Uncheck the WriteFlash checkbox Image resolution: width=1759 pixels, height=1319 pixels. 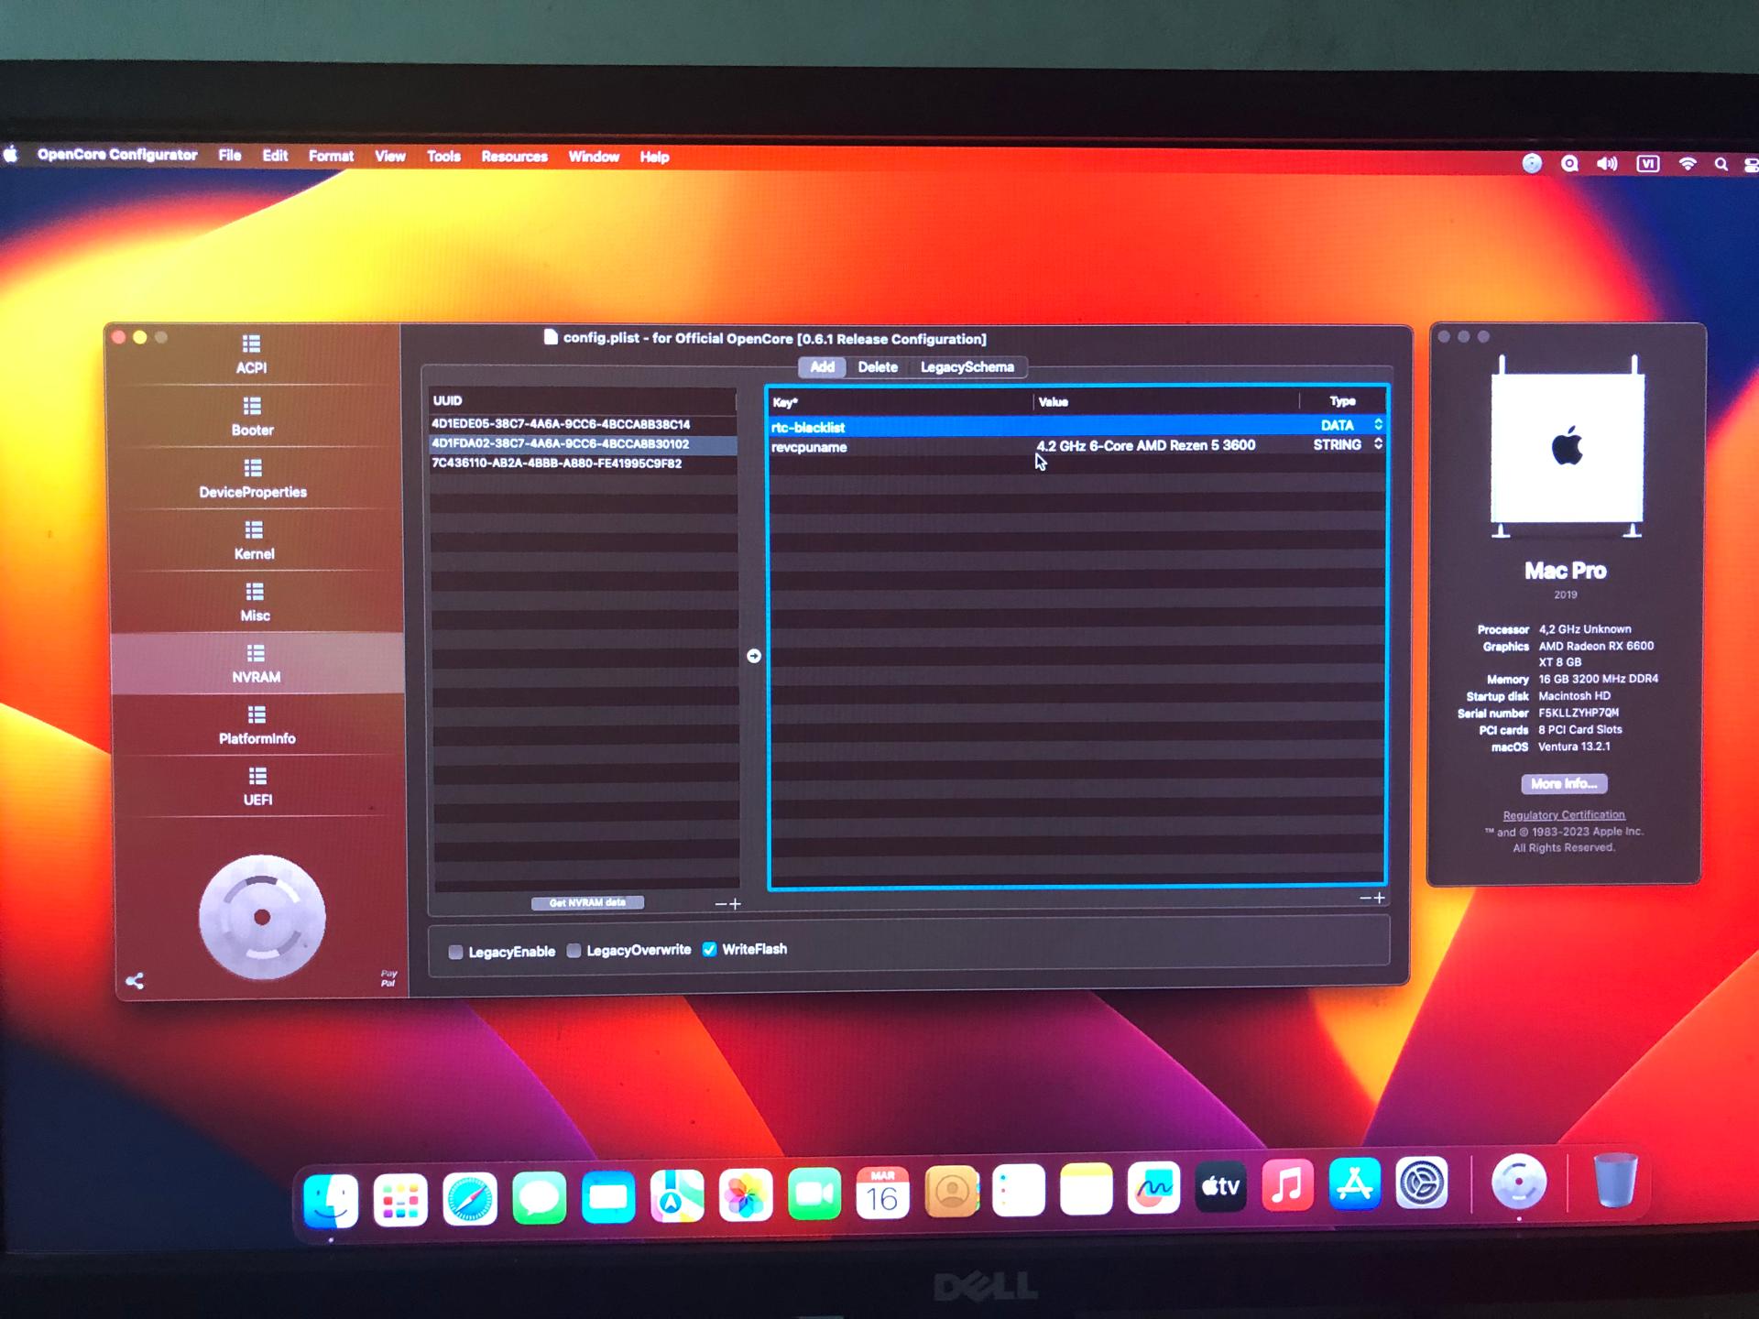coord(709,949)
